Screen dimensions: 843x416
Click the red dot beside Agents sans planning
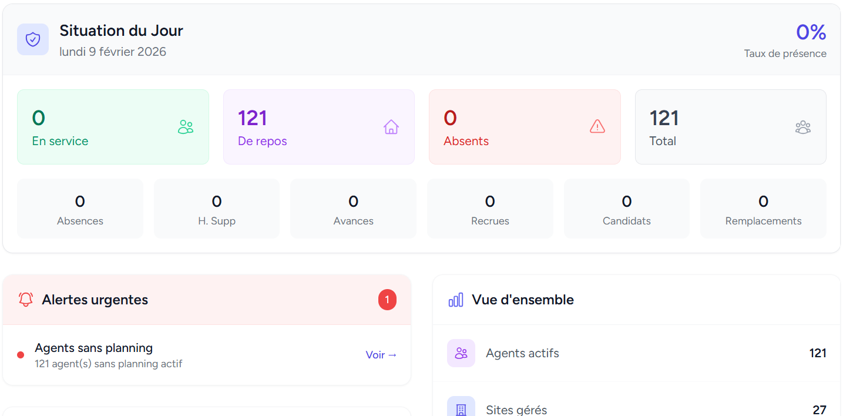(21, 355)
